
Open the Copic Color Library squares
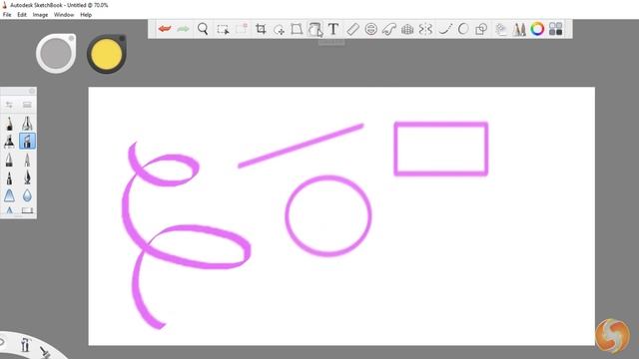pos(555,29)
